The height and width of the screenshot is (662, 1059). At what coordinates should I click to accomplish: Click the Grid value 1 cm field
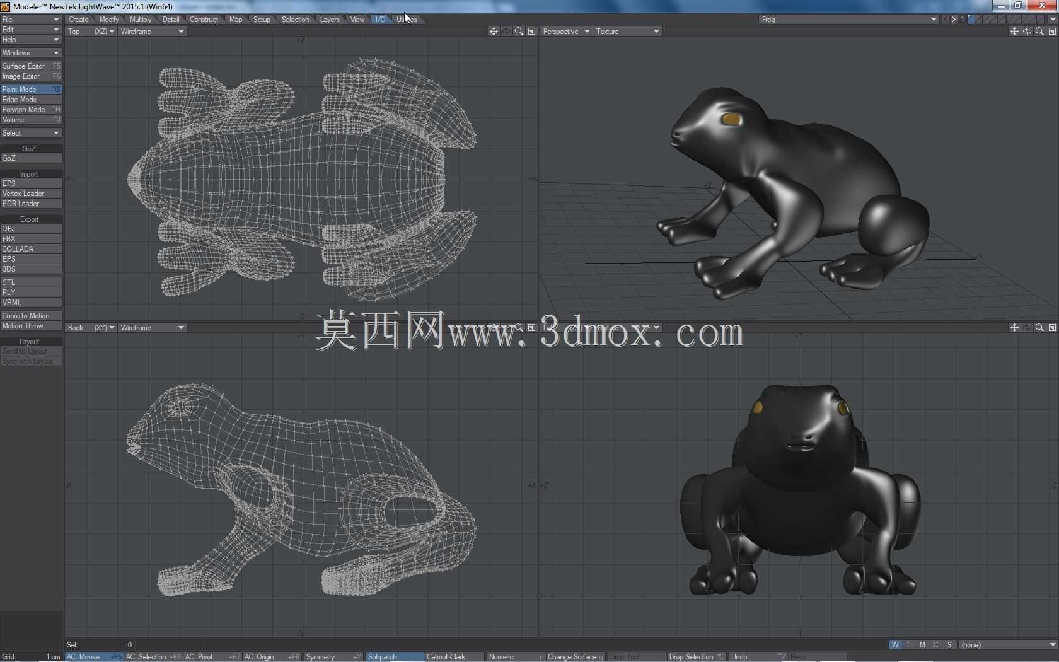click(31, 657)
